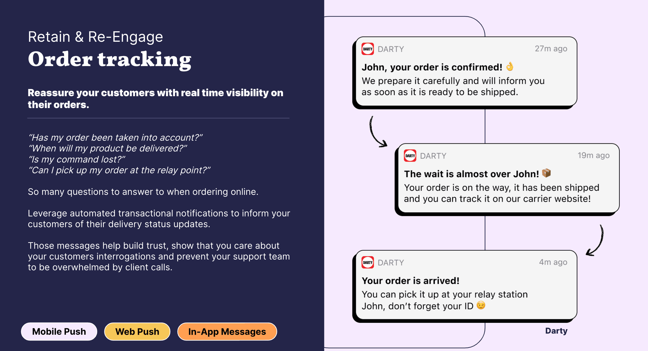Click the 'Retain & Re-Engage' section title
Viewport: 648px width, 351px height.
pyautogui.click(x=95, y=37)
